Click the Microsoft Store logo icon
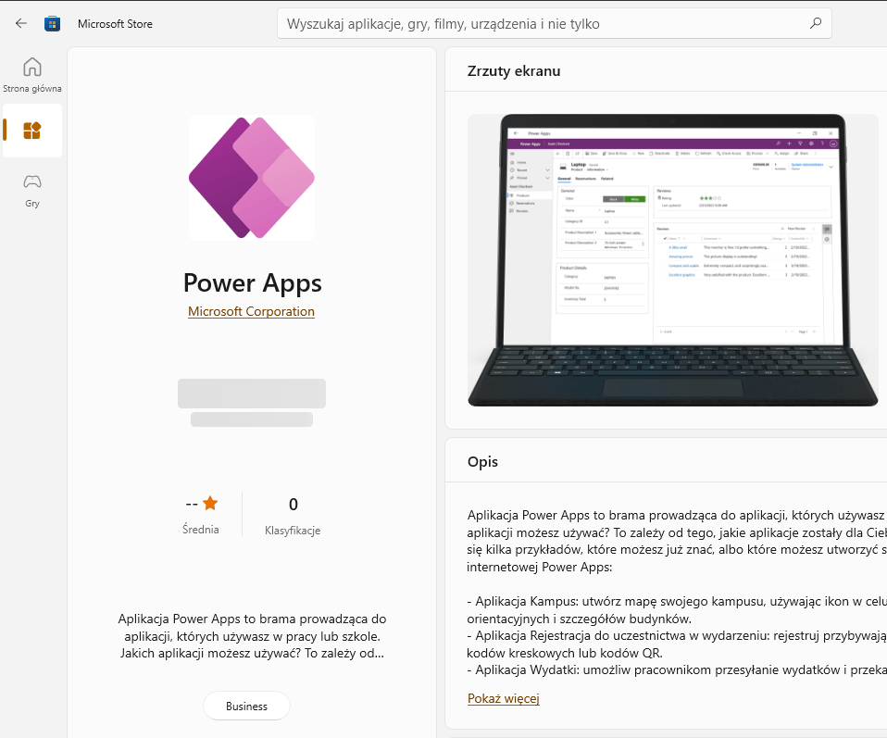 pyautogui.click(x=52, y=24)
